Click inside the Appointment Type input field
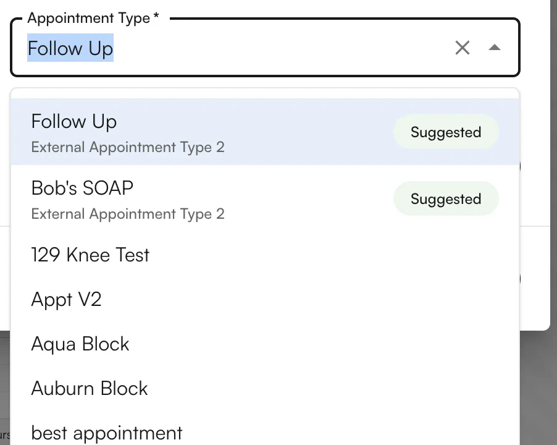 247,48
